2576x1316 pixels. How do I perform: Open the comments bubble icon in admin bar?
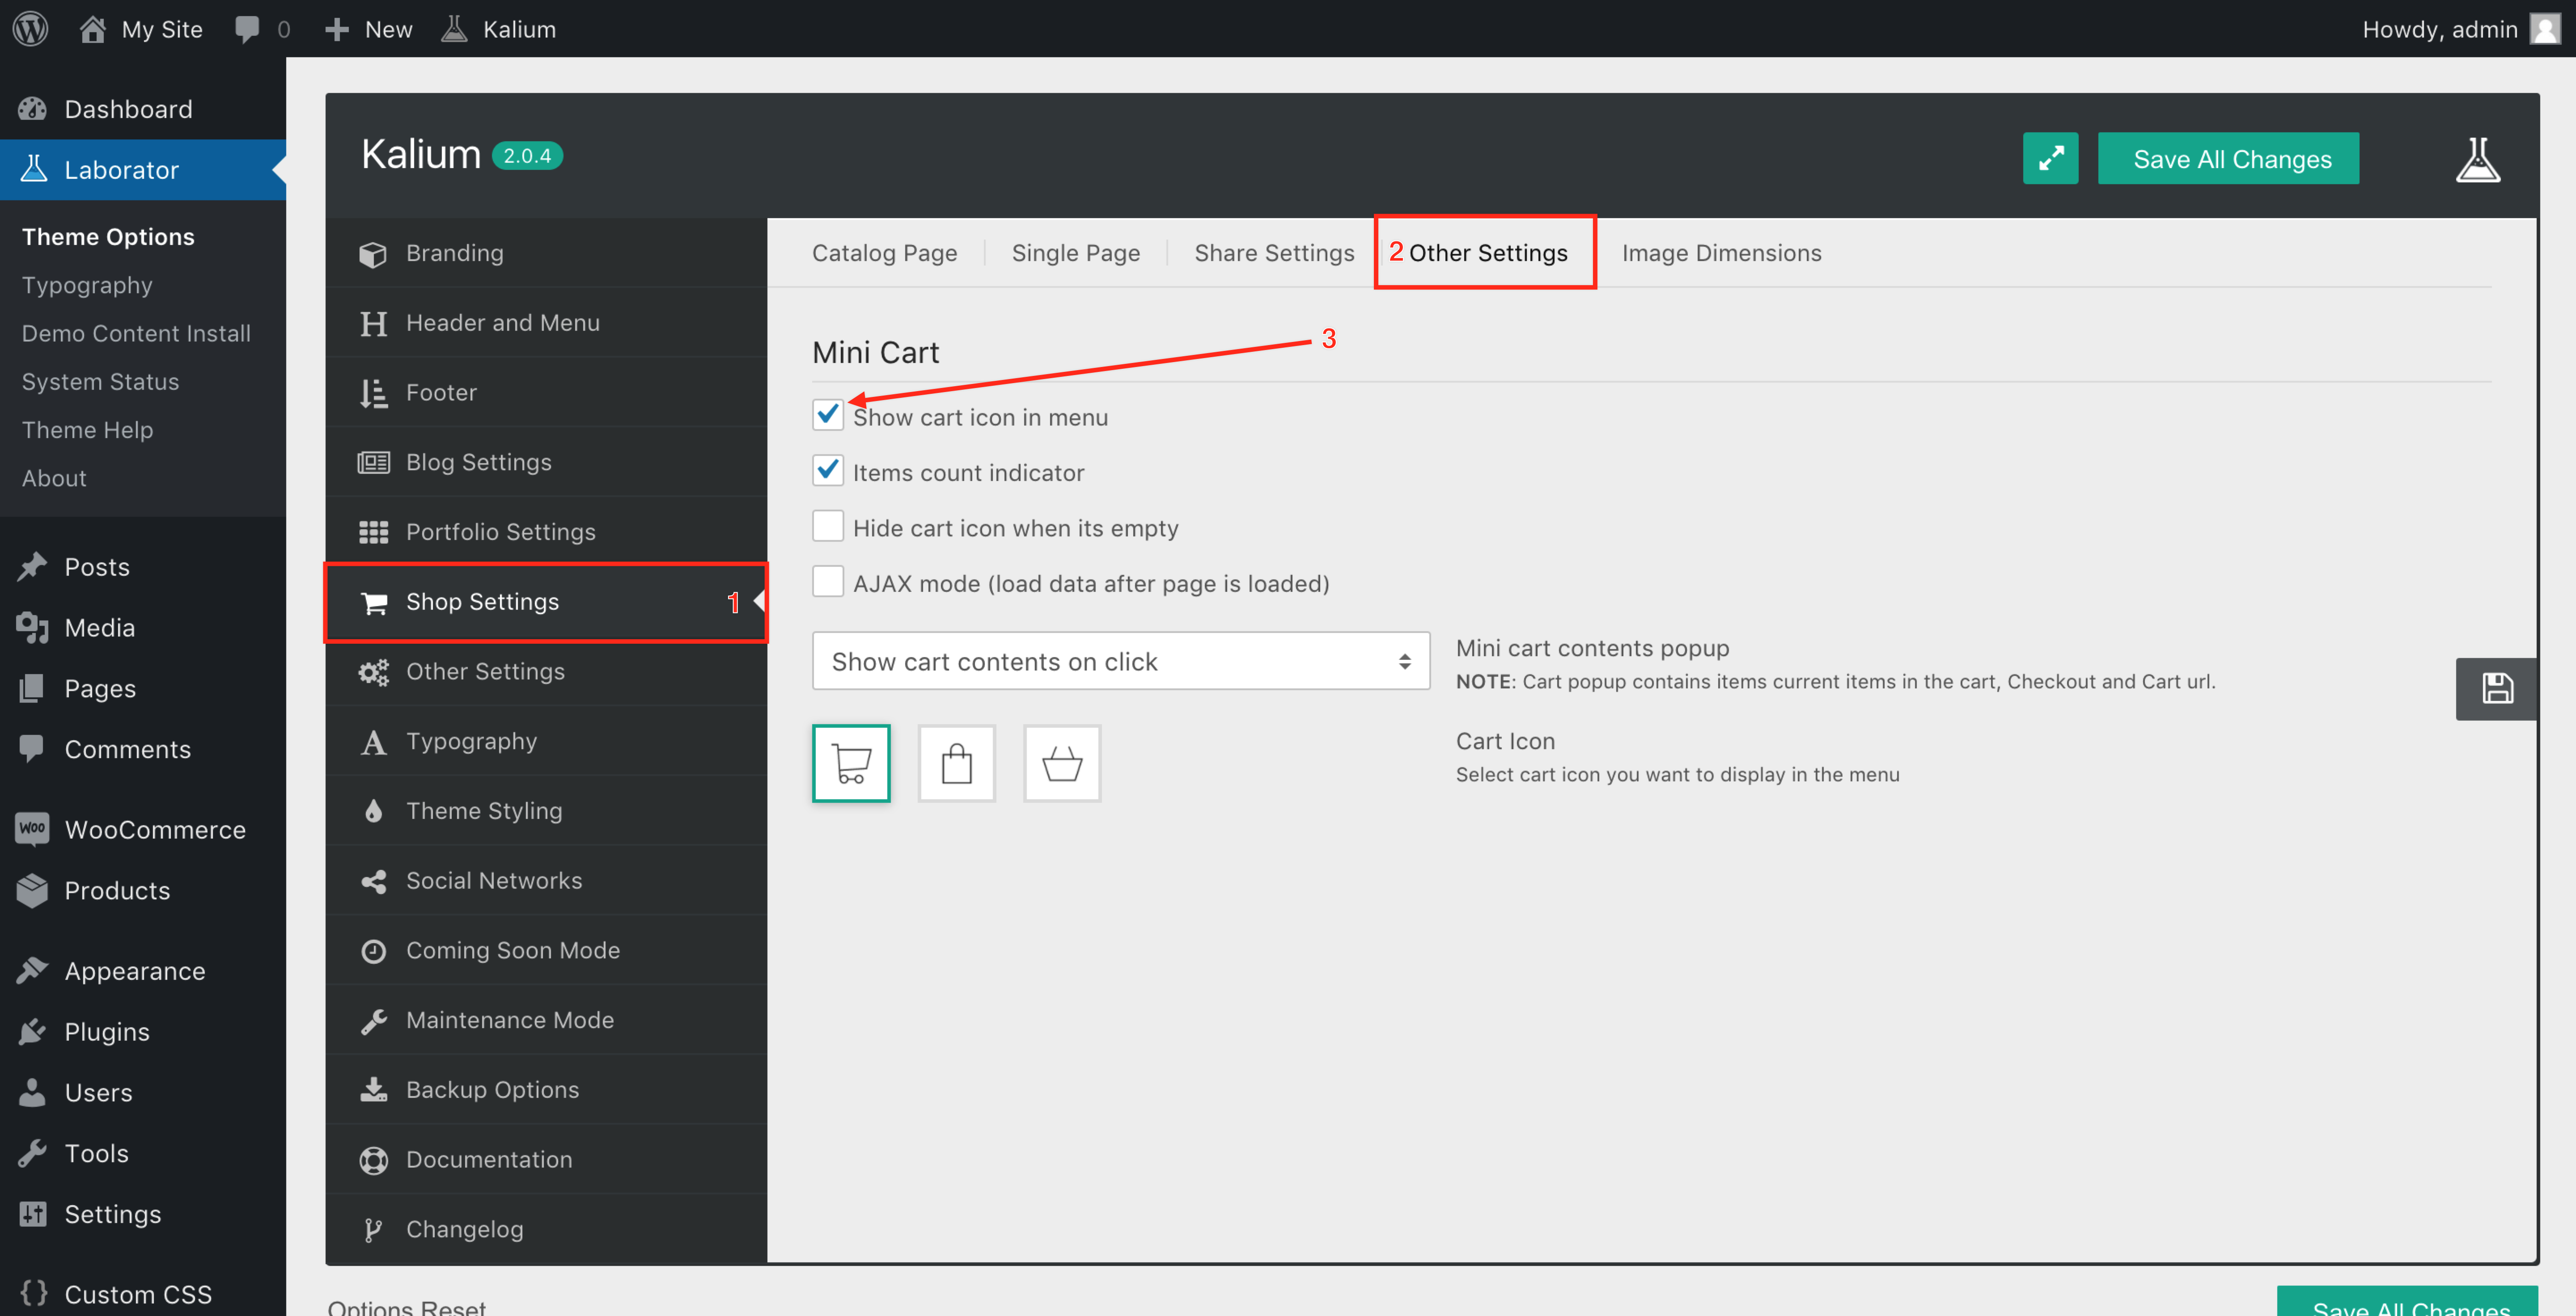pos(247,29)
